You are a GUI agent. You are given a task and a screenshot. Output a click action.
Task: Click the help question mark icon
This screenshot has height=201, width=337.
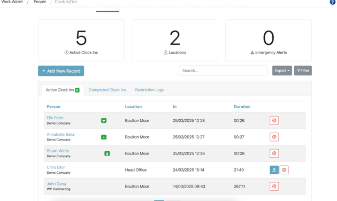pyautogui.click(x=332, y=2)
